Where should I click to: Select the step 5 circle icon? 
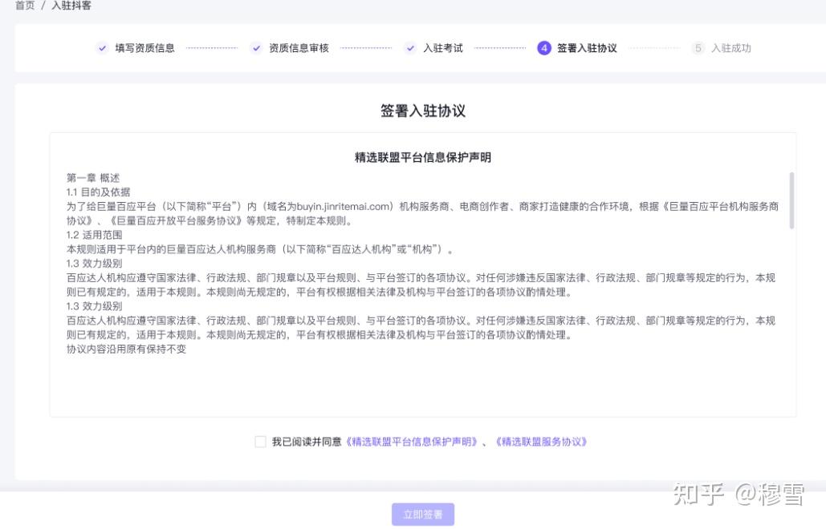pyautogui.click(x=698, y=48)
